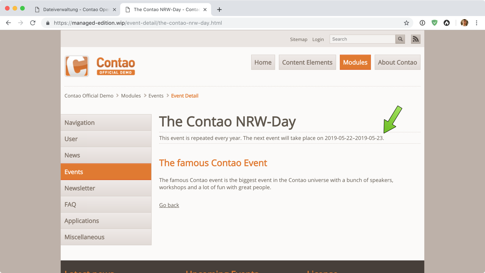Click the green shield extension icon
The width and height of the screenshot is (485, 273).
click(435, 23)
